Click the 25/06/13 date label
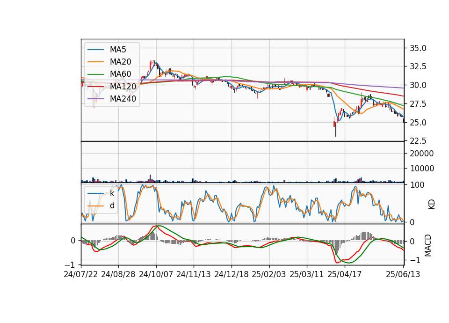Viewport: 449px width, 323px height. coord(403,274)
